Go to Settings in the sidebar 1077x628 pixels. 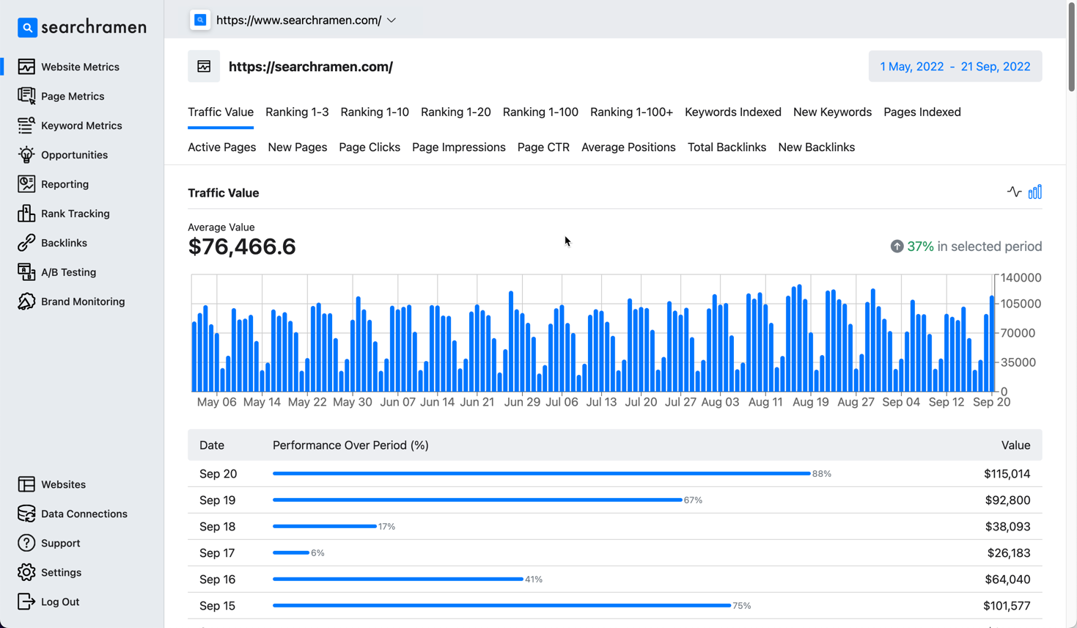(x=61, y=572)
